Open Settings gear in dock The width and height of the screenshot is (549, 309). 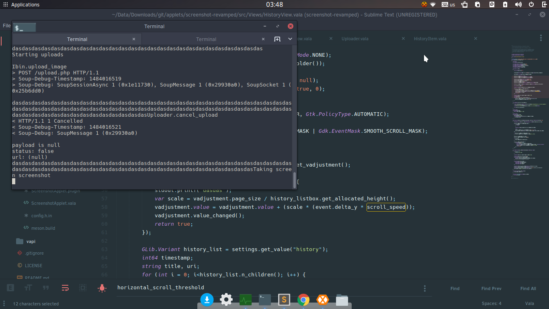(226, 300)
